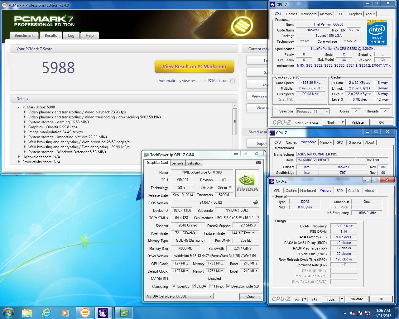This screenshot has height=319, width=399.
Task: Click View Result on PCMark.com button
Action: coord(194,66)
